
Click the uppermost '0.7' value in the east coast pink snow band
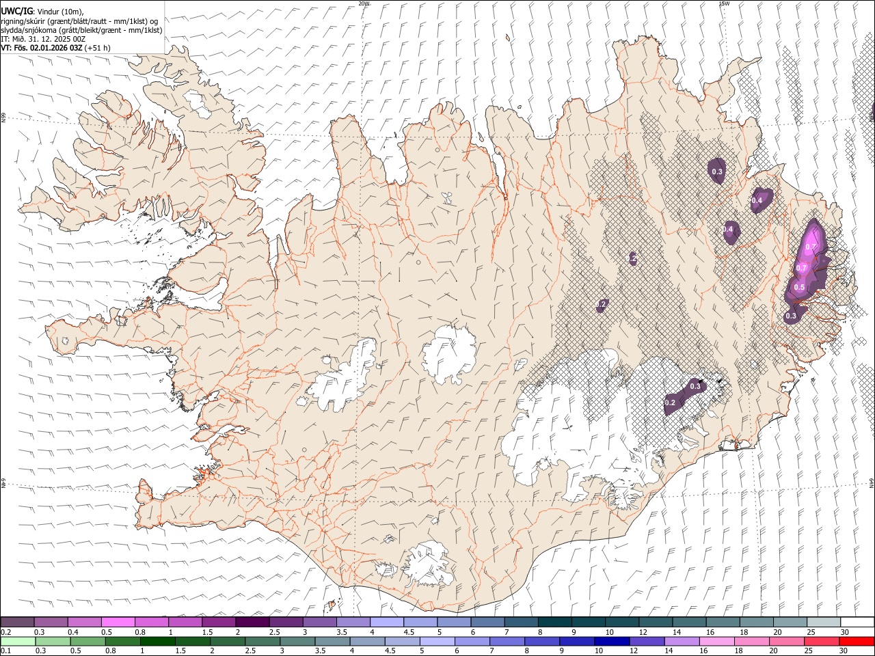811,247
